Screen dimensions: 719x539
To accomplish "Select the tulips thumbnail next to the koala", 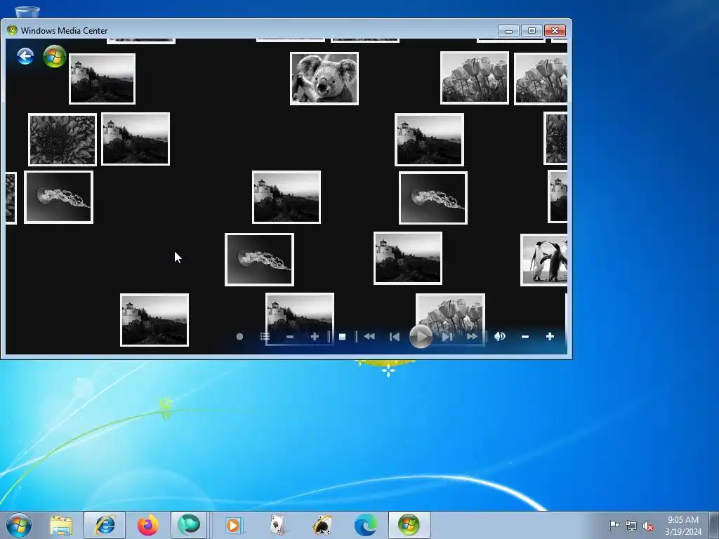I will [x=475, y=78].
